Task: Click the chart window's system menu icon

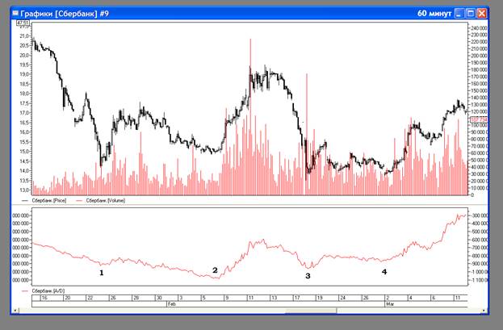Action: [x=15, y=14]
